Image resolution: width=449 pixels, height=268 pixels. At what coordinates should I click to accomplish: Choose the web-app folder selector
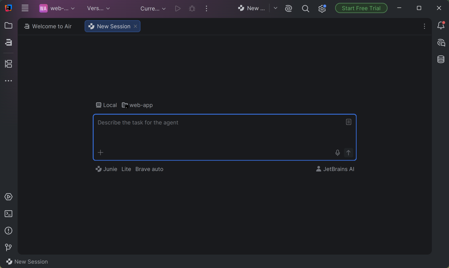pyautogui.click(x=137, y=105)
